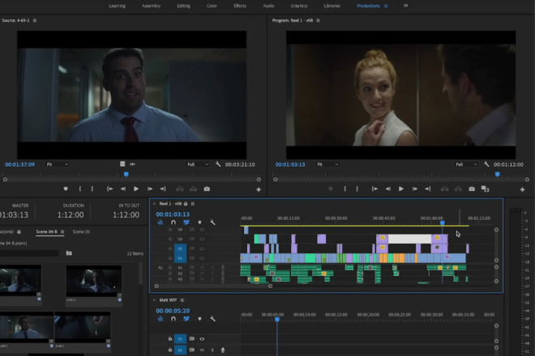
Task: Toggle V2 track targeting in Reel 1
Action: point(180,248)
